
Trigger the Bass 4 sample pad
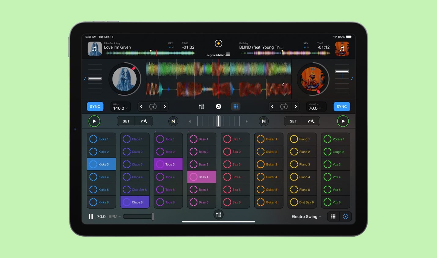point(201,177)
